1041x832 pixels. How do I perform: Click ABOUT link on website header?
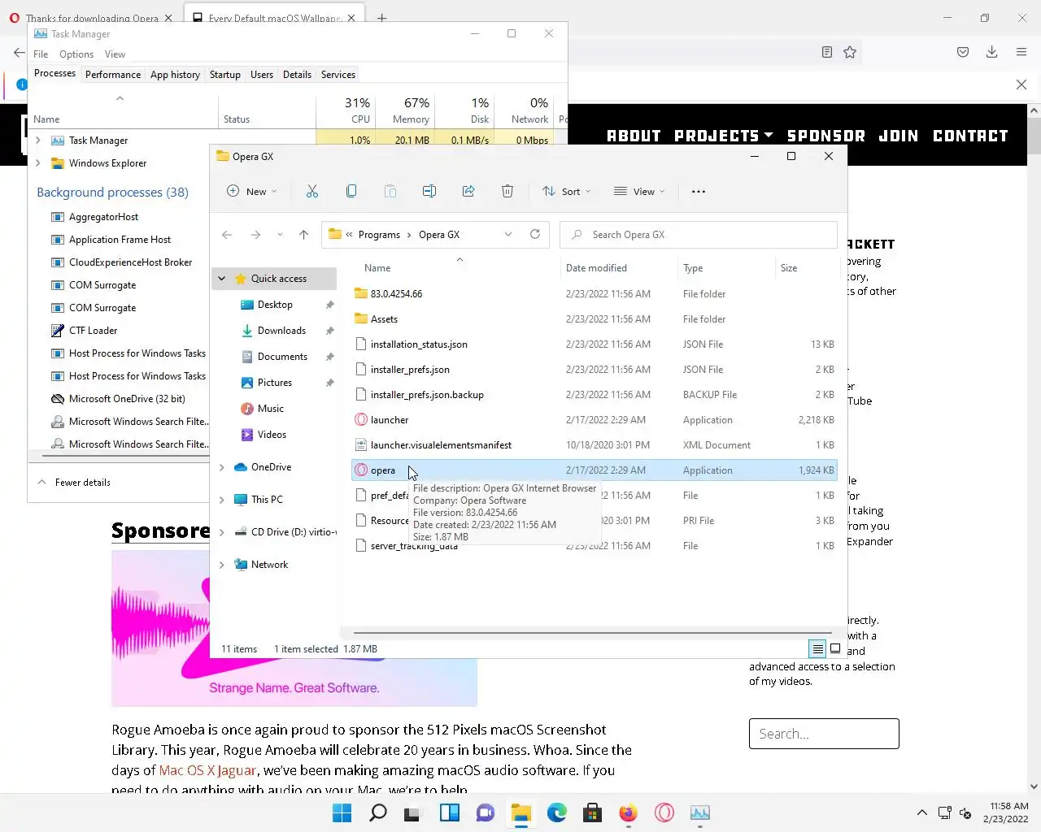click(x=634, y=136)
